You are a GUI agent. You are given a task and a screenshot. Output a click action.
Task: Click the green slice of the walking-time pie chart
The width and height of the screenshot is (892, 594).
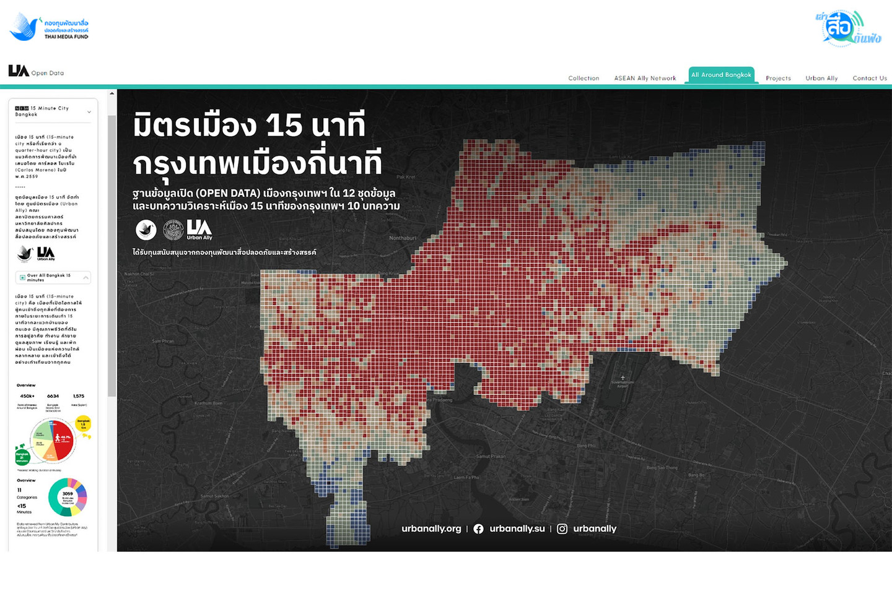pyautogui.click(x=42, y=430)
